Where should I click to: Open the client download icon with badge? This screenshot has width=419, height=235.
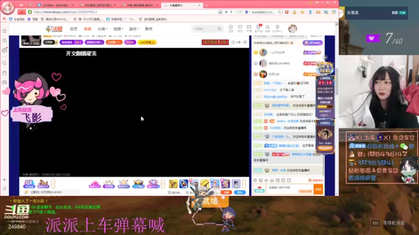(x=258, y=29)
